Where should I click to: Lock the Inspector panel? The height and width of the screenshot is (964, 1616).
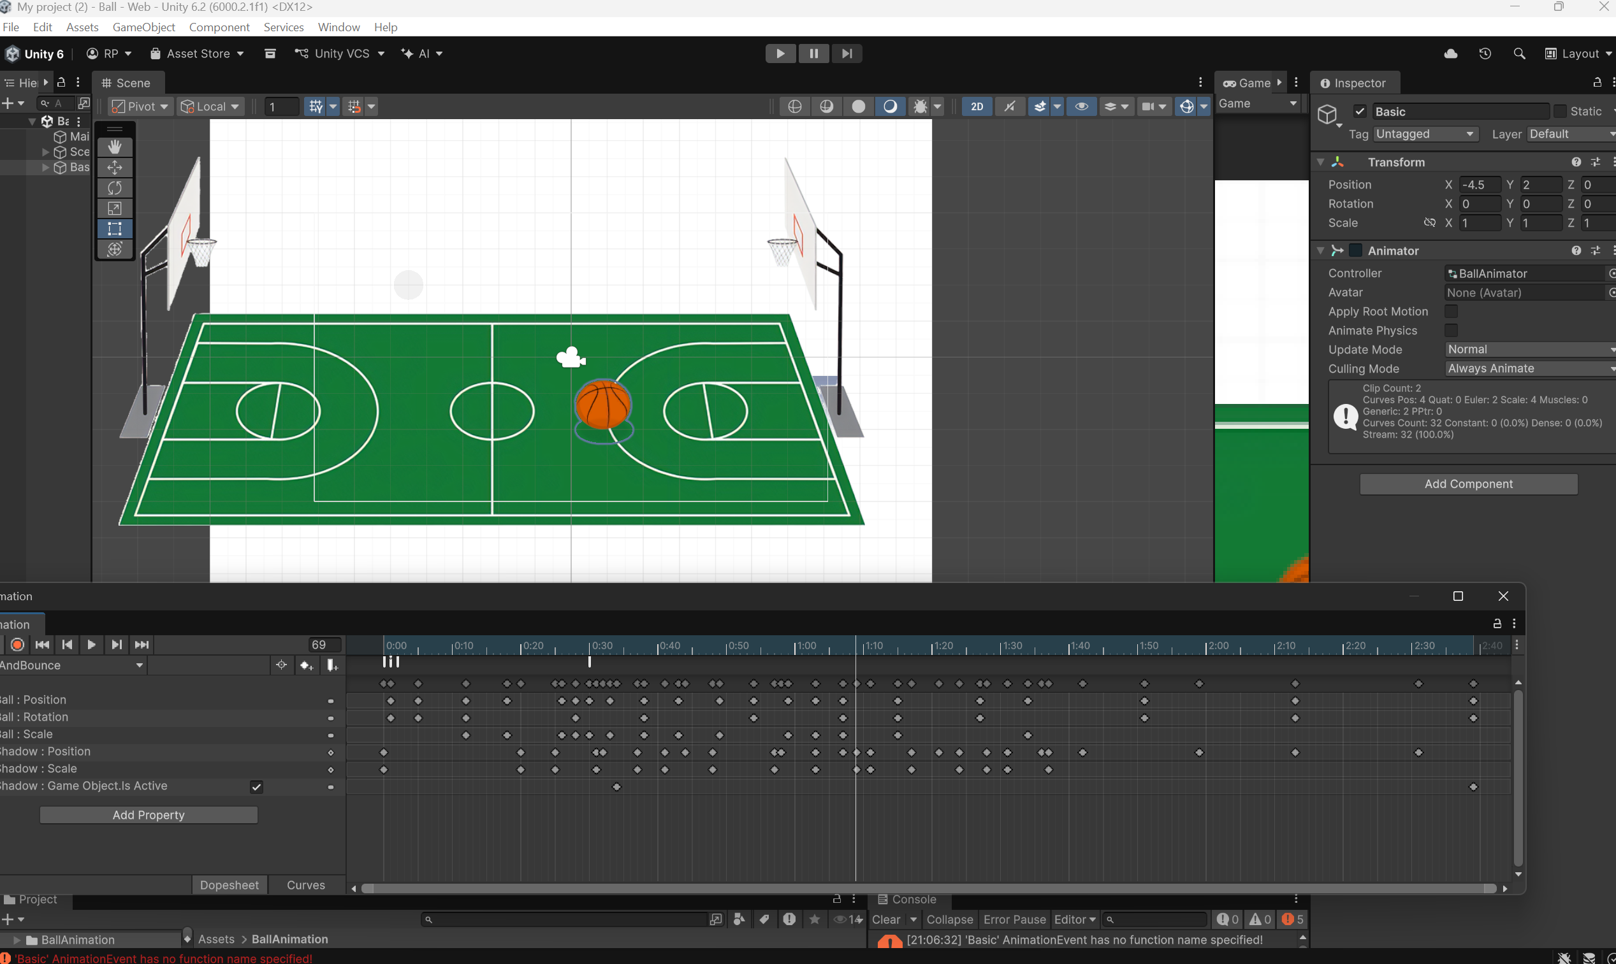1597,82
